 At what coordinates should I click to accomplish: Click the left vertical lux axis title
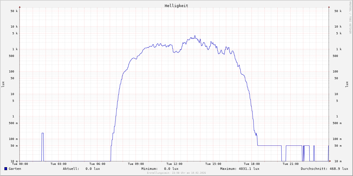tap(3, 84)
